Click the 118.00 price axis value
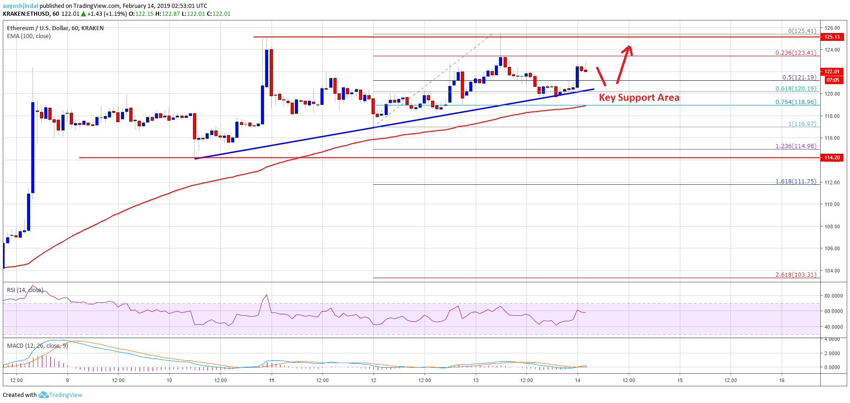 point(832,117)
